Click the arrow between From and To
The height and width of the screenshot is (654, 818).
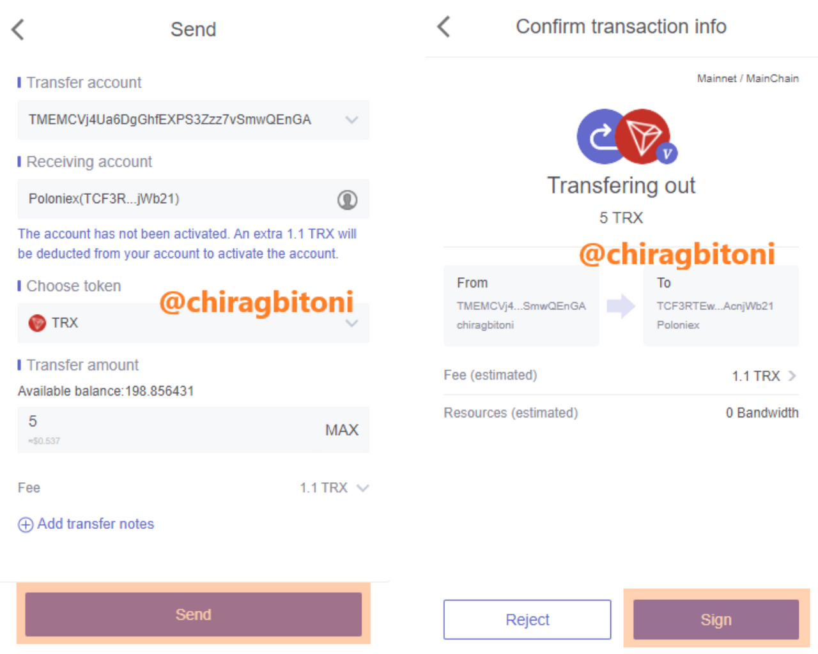pyautogui.click(x=621, y=306)
